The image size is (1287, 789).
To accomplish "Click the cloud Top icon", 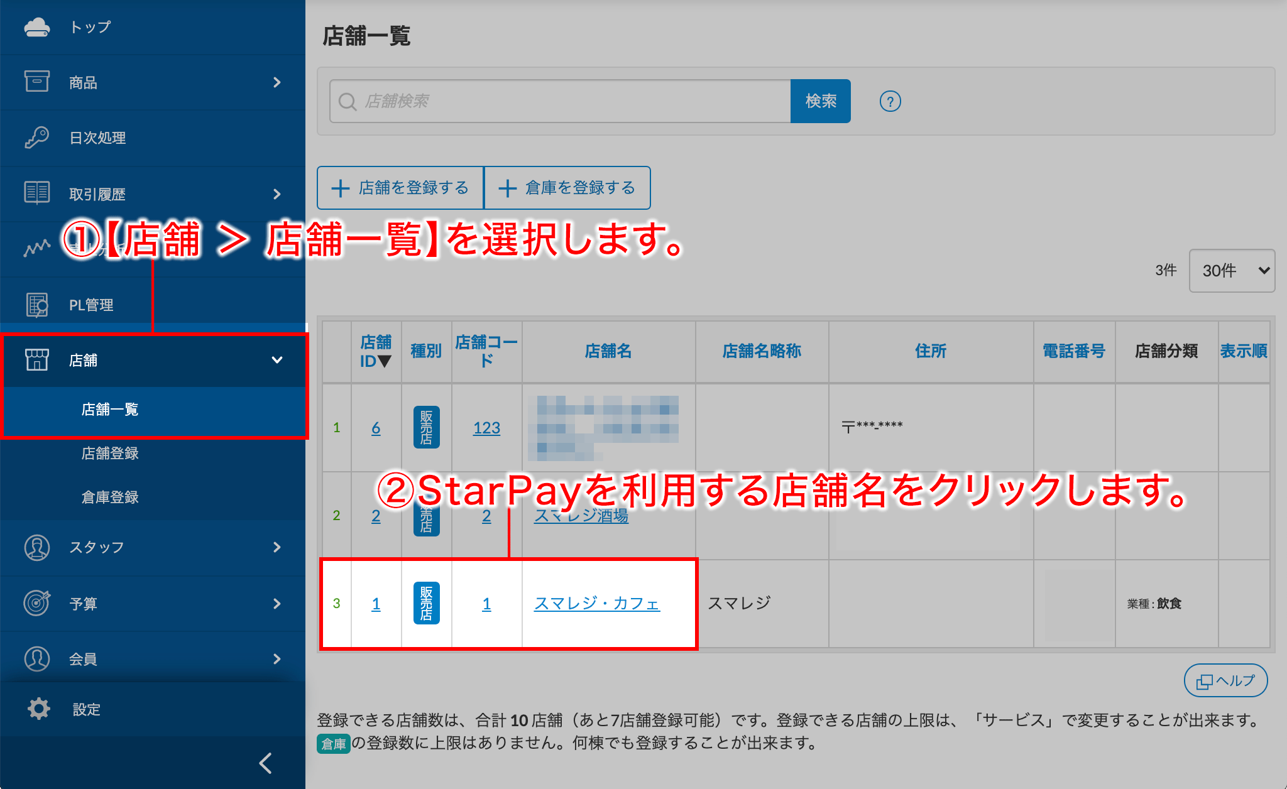I will (37, 27).
